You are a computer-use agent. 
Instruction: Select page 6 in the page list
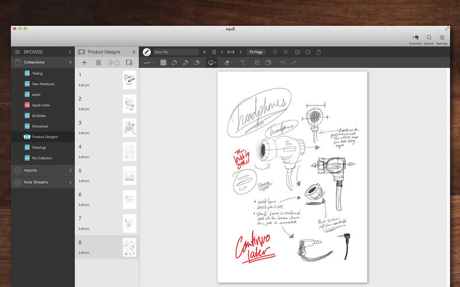(107, 200)
